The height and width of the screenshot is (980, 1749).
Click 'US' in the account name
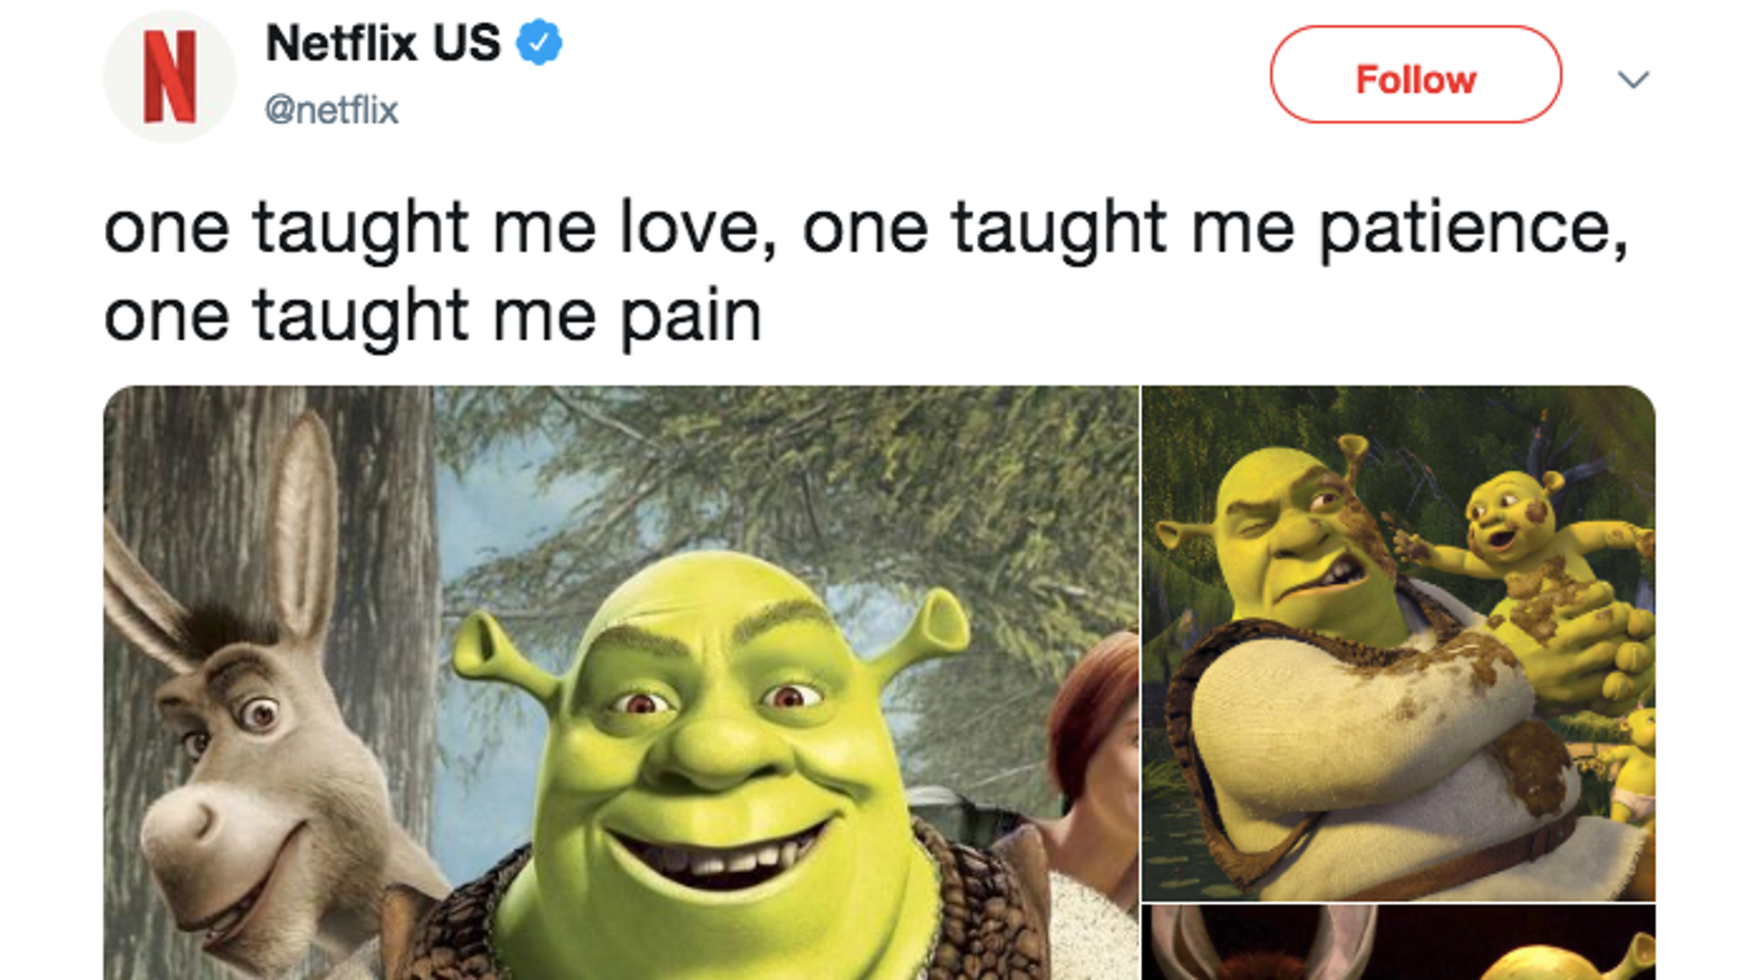click(x=466, y=43)
